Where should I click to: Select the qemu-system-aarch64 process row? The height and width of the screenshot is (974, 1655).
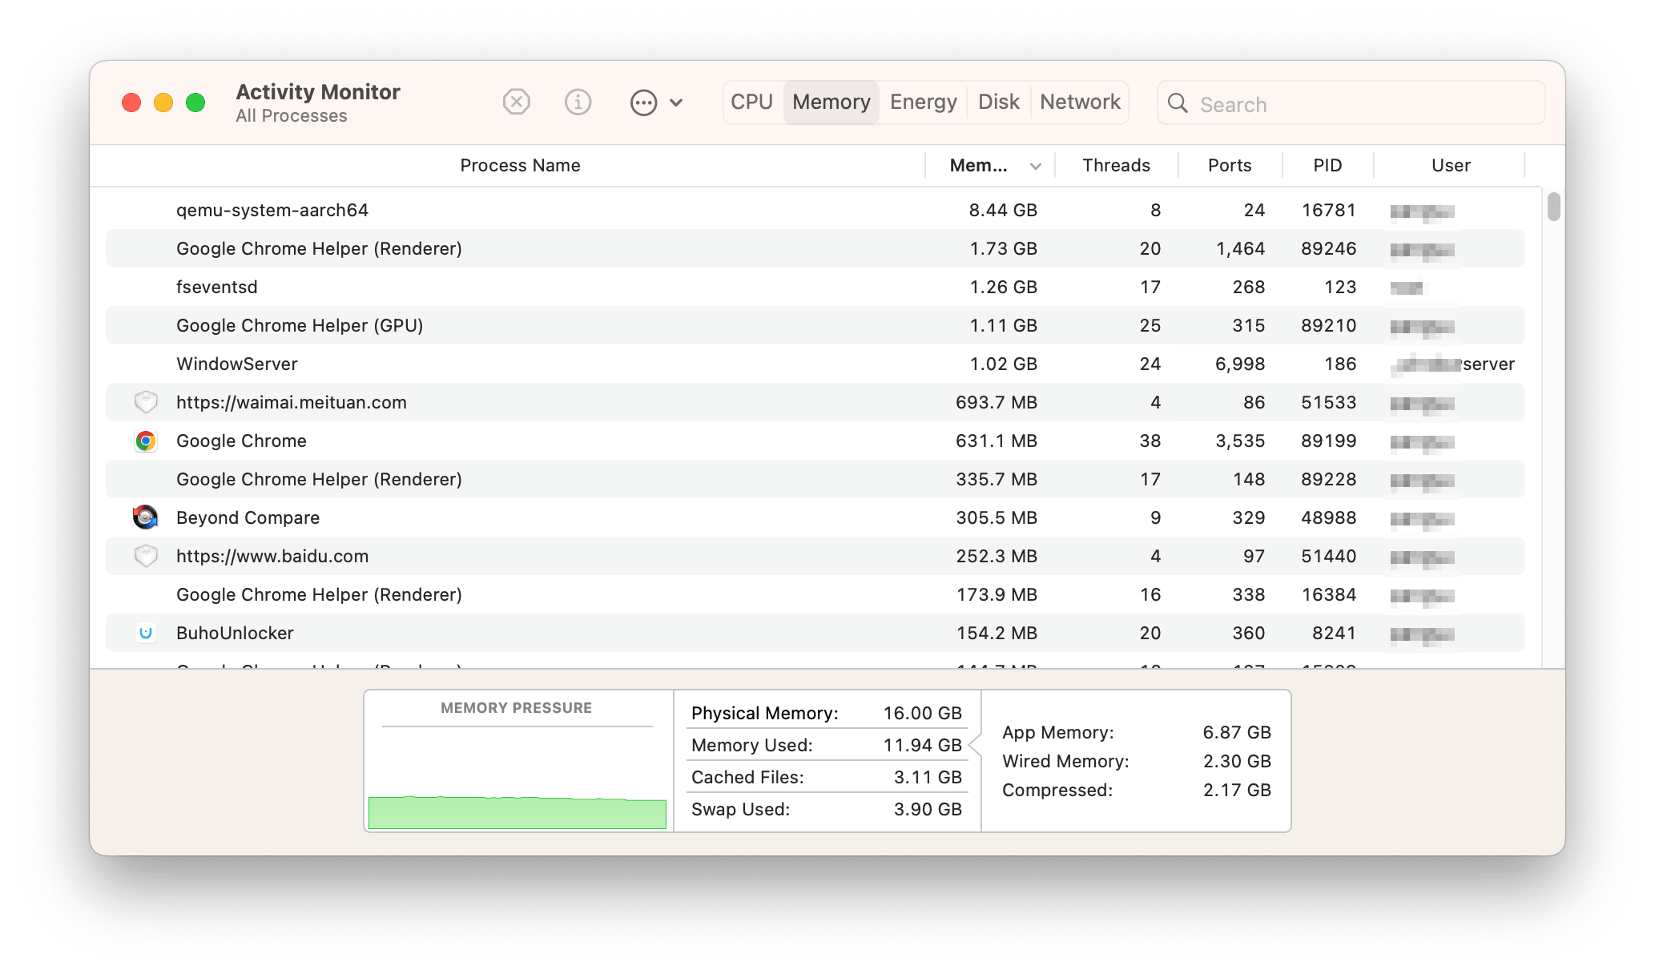coord(815,210)
